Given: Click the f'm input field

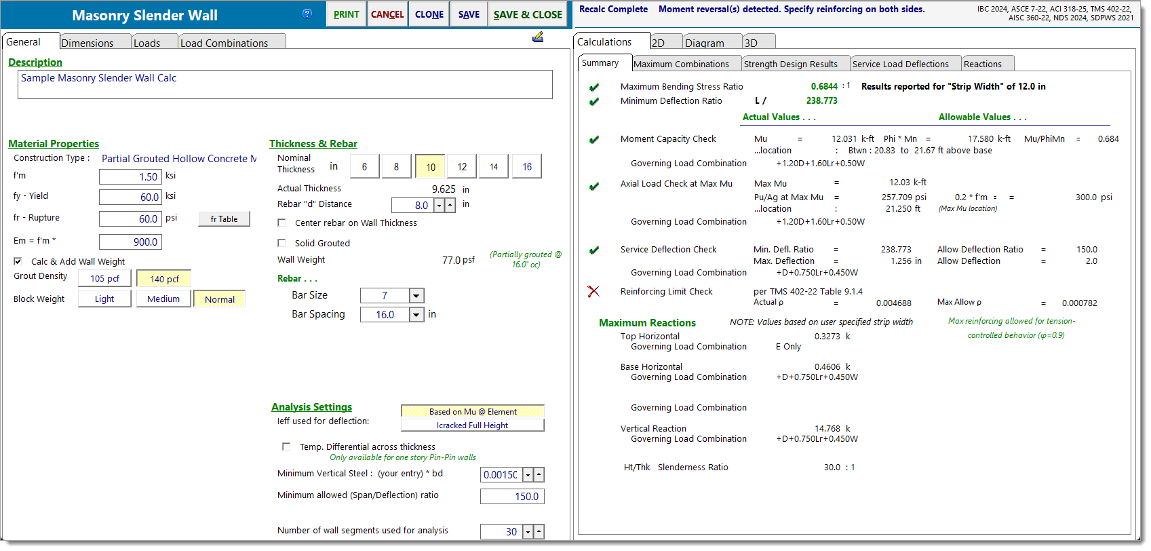Looking at the screenshot, I should tap(130, 177).
